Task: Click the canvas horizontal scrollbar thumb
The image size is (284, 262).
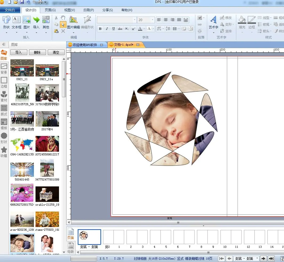Action: pyautogui.click(x=178, y=222)
